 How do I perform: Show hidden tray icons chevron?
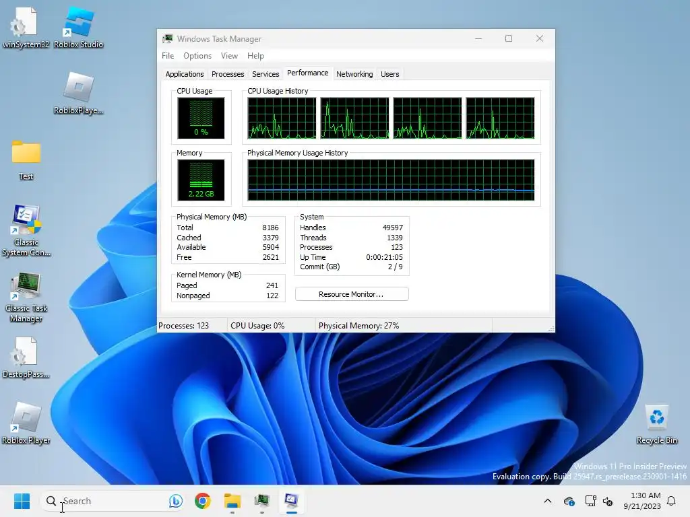[547, 501]
